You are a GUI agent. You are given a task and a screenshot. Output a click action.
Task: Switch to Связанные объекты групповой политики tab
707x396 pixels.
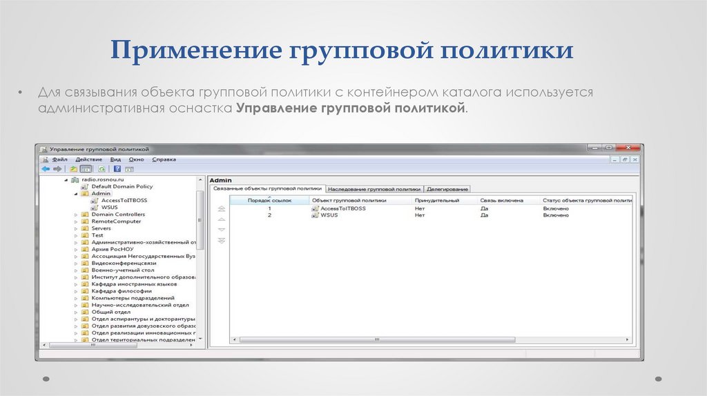(x=267, y=189)
